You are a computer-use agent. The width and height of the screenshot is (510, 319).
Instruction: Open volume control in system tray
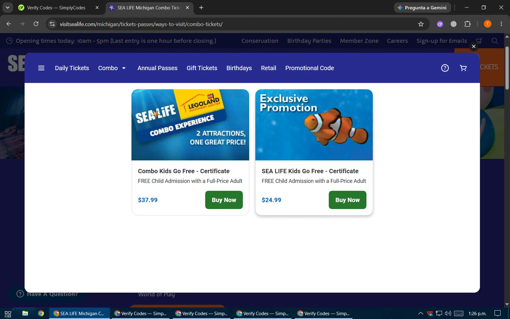[x=448, y=314]
